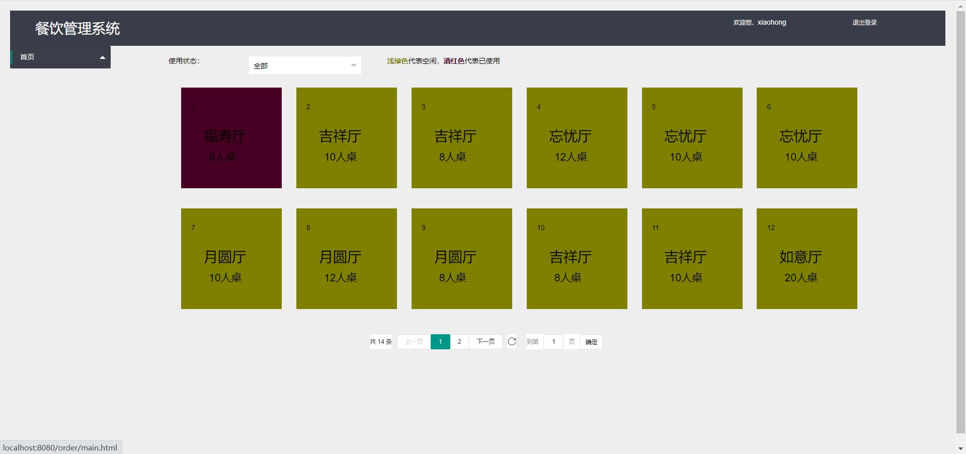This screenshot has width=966, height=454.
Task: Click the pagination refresh icon
Action: pyautogui.click(x=512, y=342)
